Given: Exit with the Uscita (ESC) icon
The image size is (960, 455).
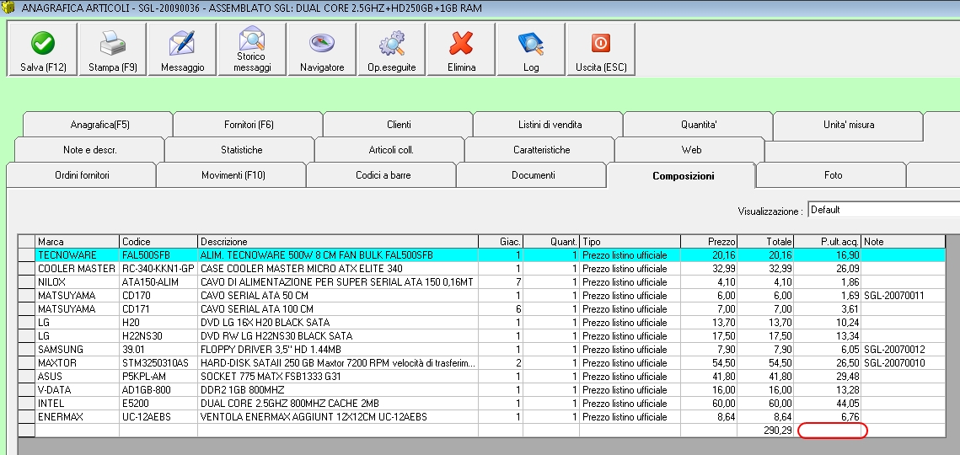Looking at the screenshot, I should (x=600, y=44).
